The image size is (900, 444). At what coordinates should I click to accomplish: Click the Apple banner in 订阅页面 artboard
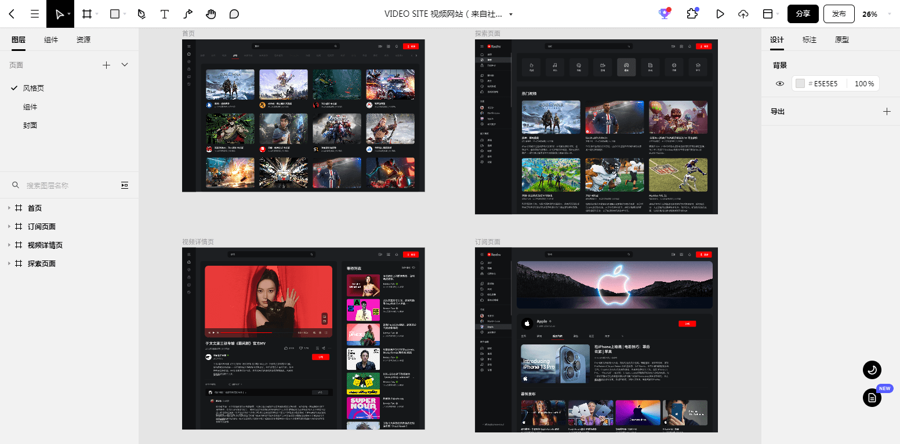[x=614, y=285]
